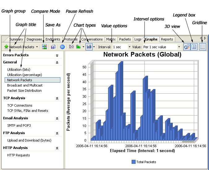
Task: Open SMTP and POP3 graph
Action: point(19,125)
